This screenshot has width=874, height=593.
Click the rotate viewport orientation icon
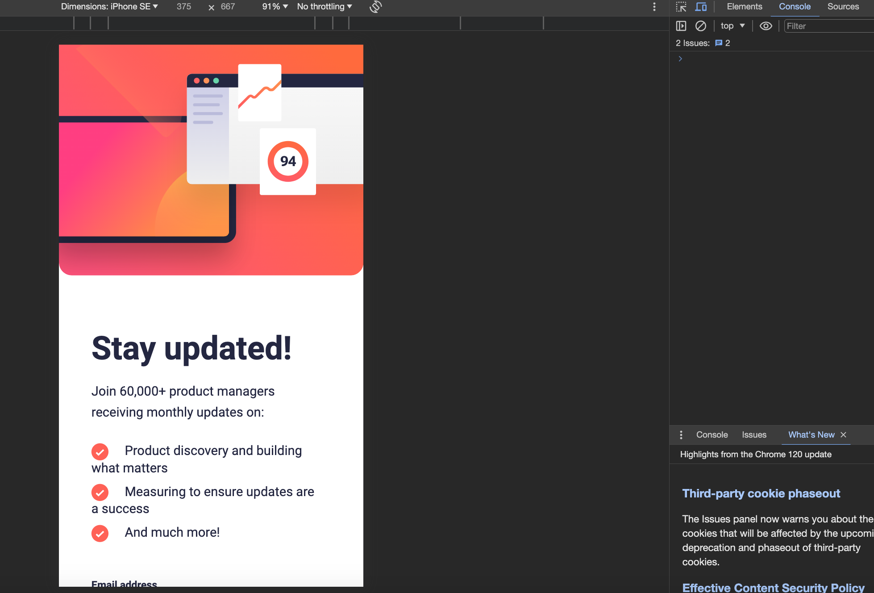pyautogui.click(x=376, y=7)
